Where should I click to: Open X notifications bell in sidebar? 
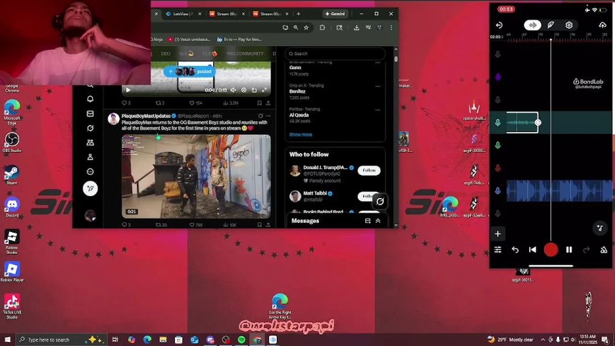(x=90, y=99)
